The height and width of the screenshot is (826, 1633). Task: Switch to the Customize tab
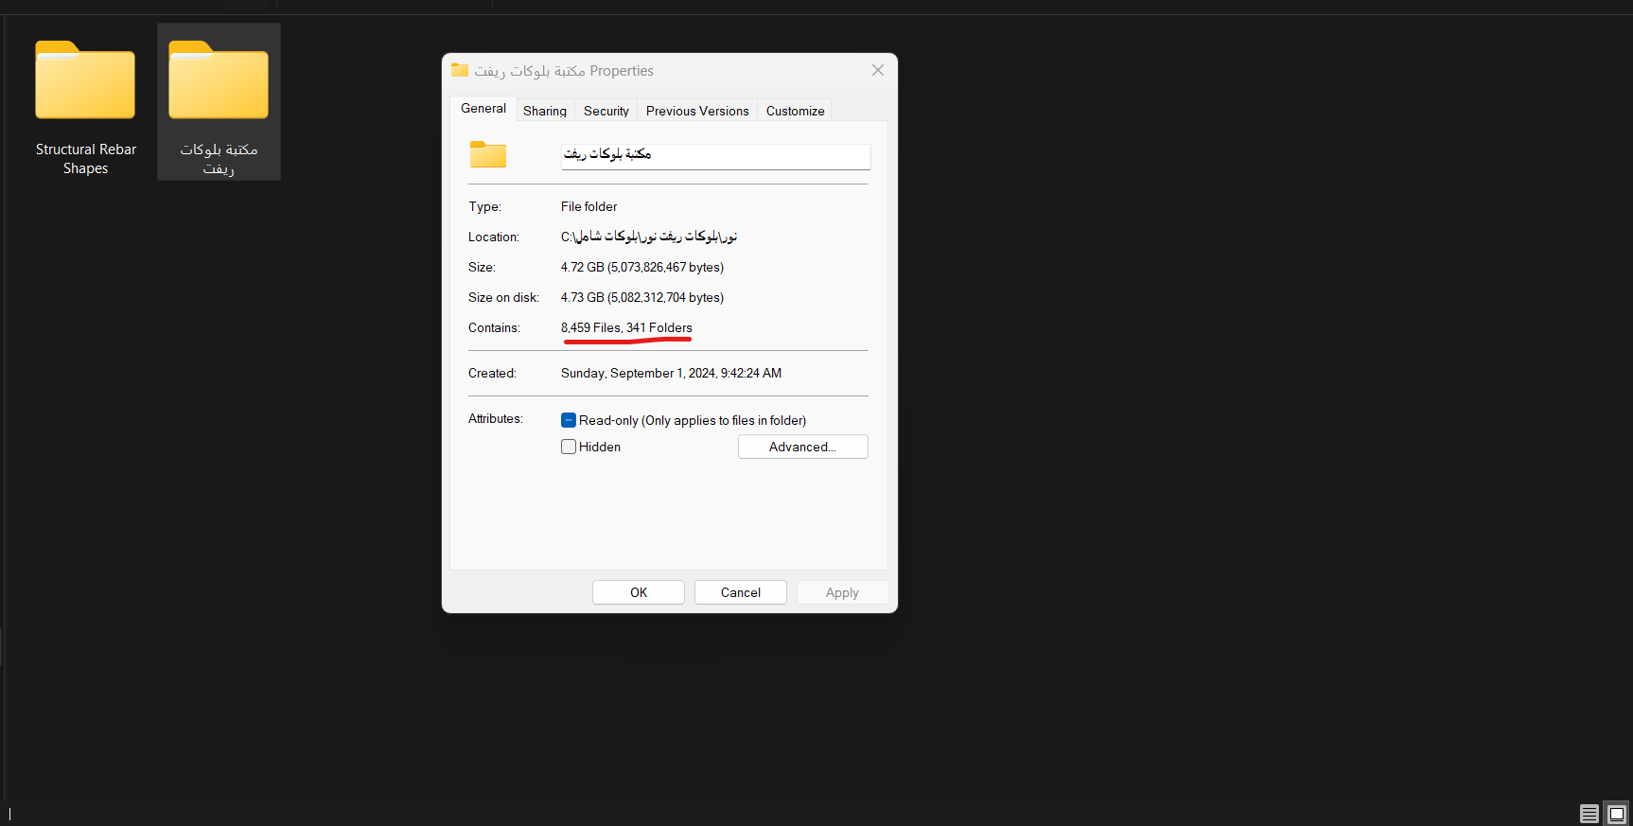[795, 111]
